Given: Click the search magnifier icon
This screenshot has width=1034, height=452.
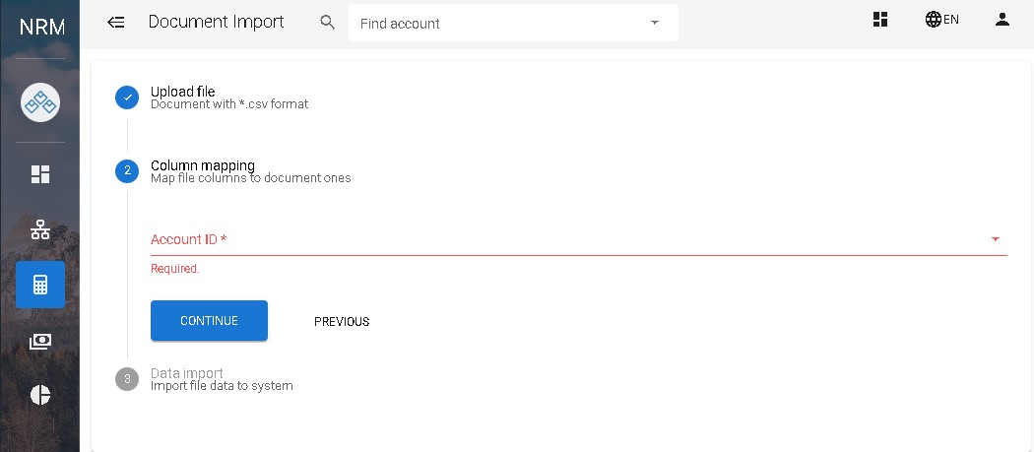Looking at the screenshot, I should [x=328, y=22].
